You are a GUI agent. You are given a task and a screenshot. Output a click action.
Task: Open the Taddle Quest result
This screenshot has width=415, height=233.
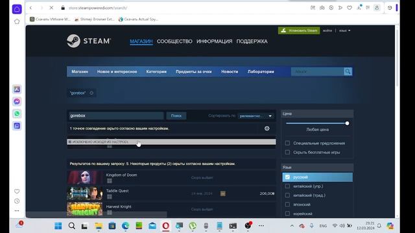click(171, 194)
